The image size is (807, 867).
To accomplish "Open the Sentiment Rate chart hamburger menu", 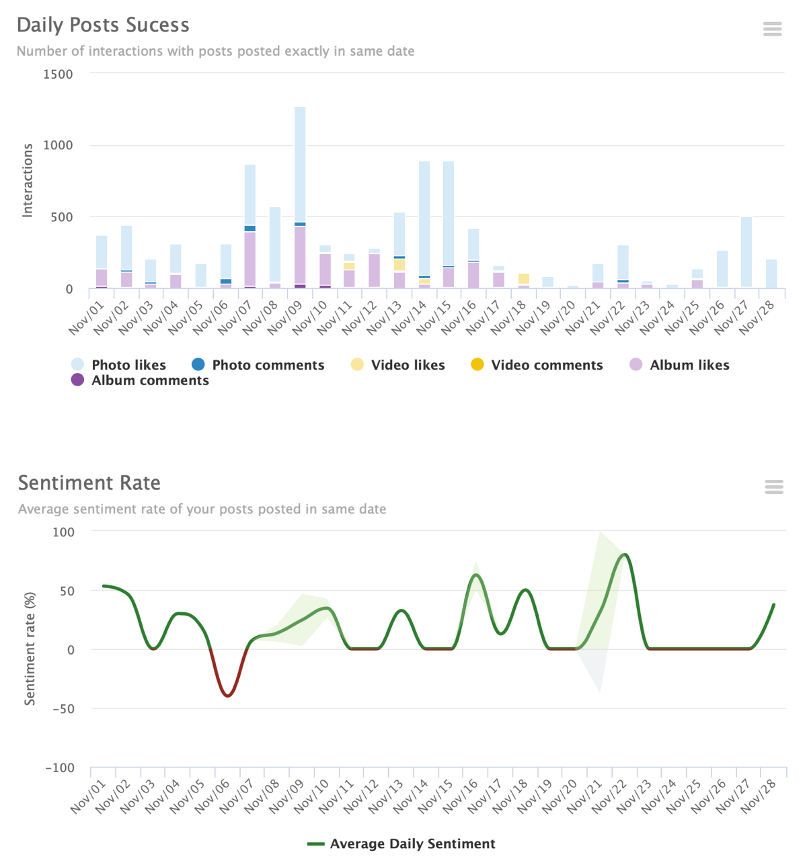I will point(773,487).
